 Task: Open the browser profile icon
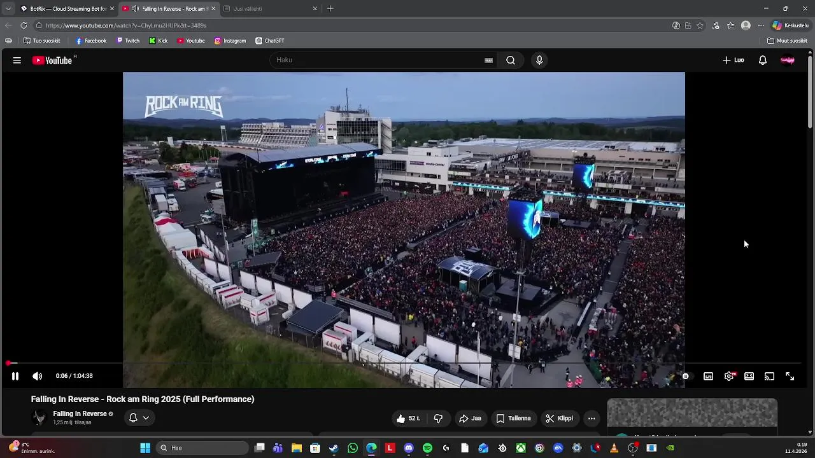(x=746, y=25)
